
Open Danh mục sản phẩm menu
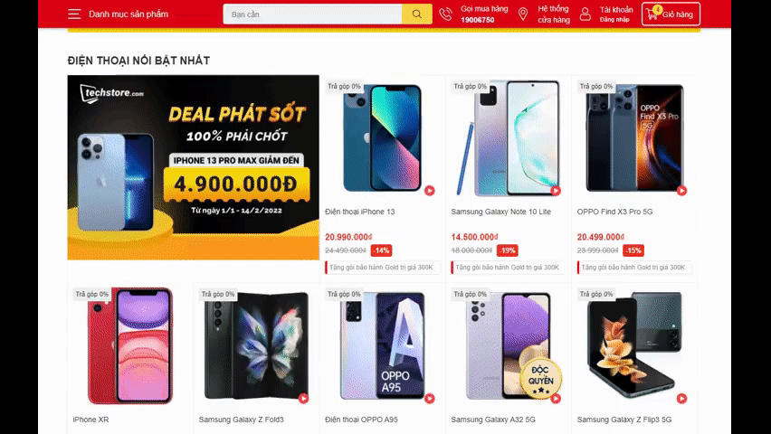click(x=128, y=14)
